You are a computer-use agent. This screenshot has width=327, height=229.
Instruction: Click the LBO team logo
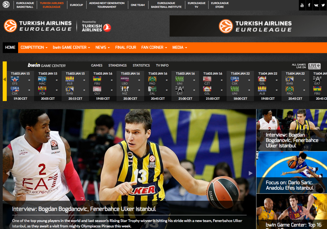[x=125, y=79]
